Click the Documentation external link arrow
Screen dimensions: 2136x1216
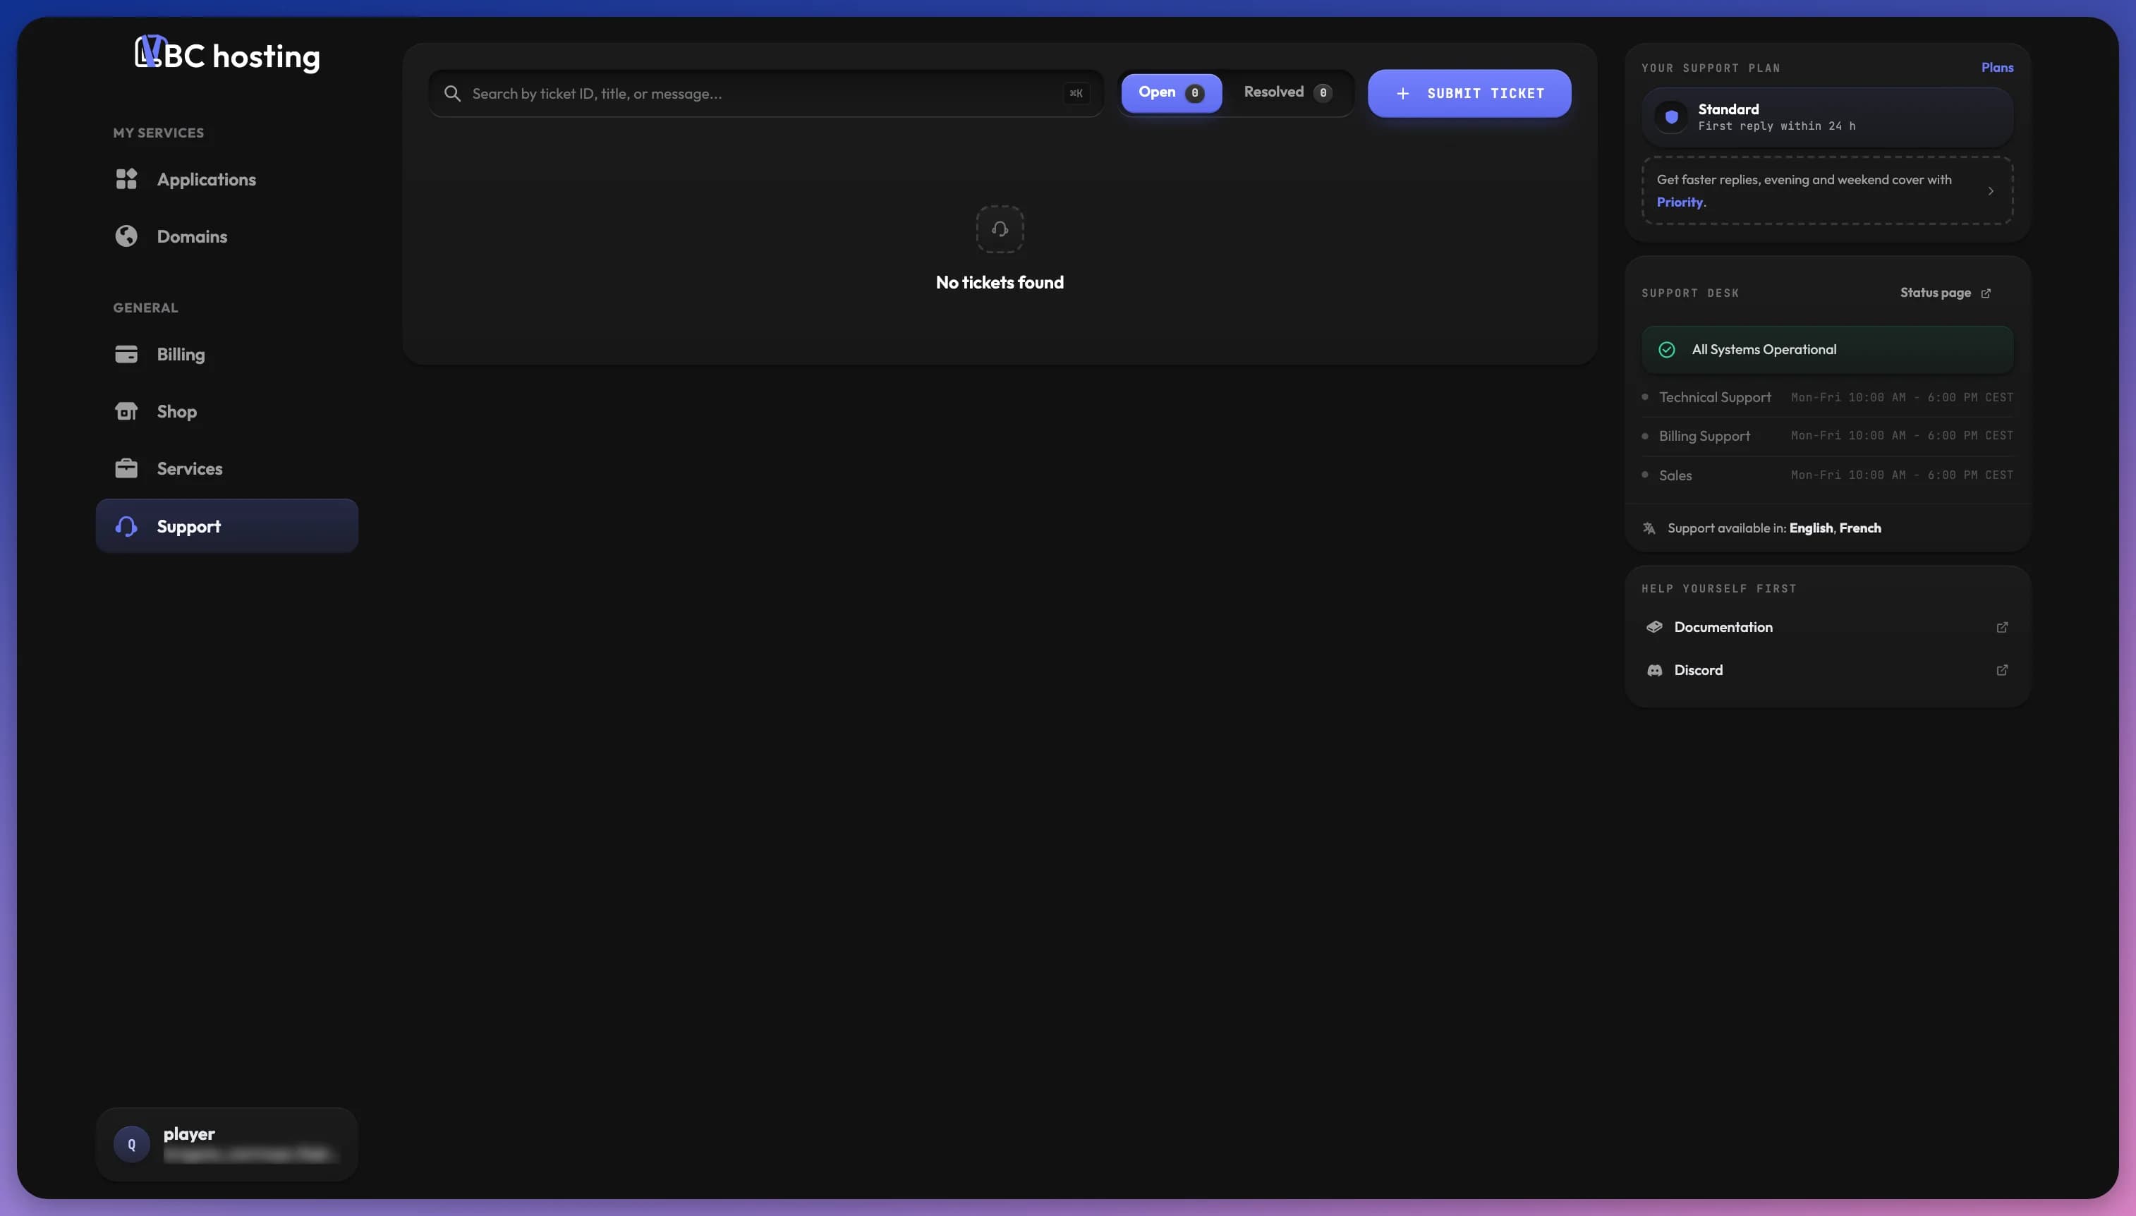(x=2001, y=627)
